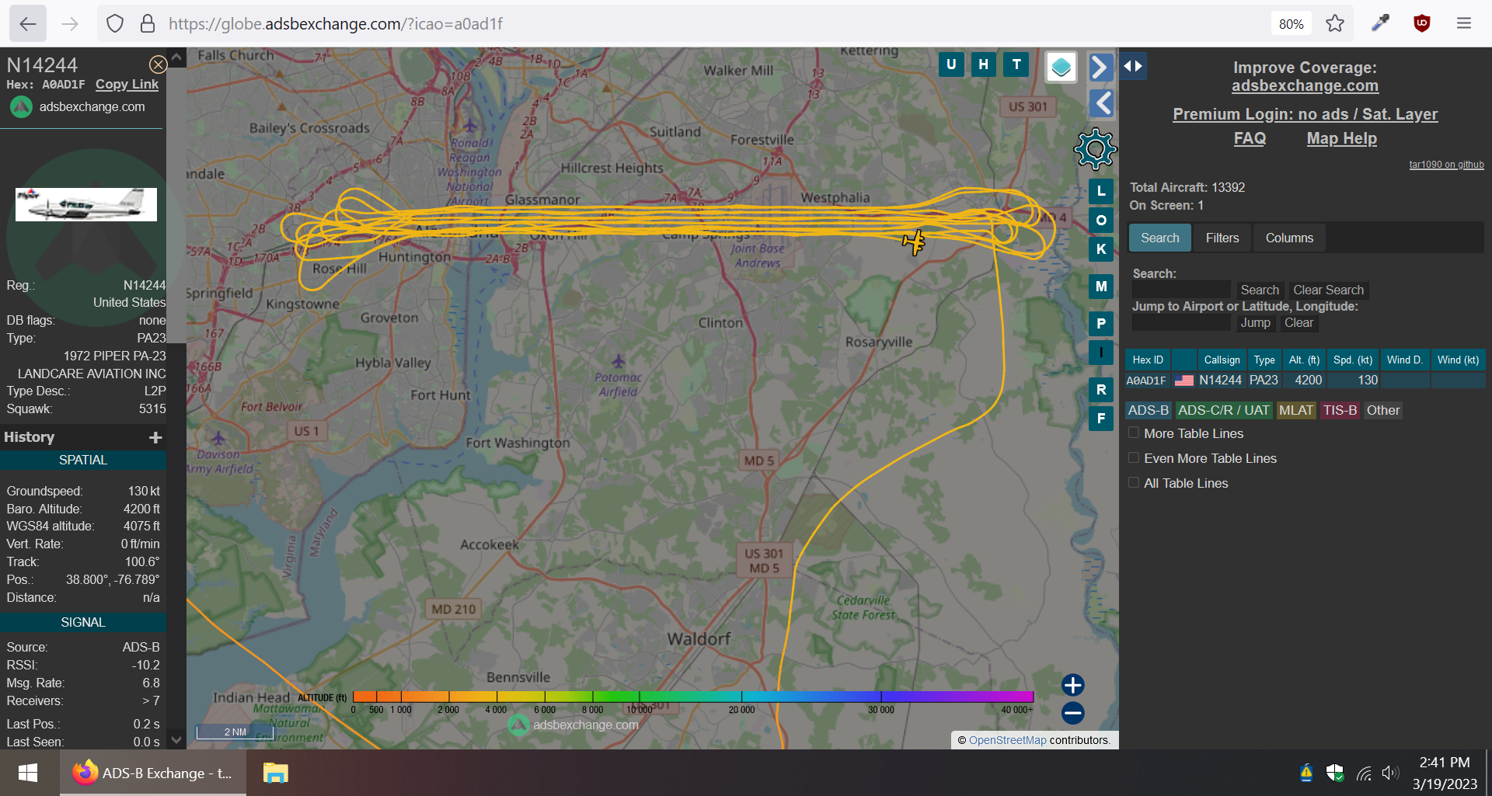Screen dimensions: 1492x796
Task: Click the MLAT source legend label
Action: click(1296, 411)
